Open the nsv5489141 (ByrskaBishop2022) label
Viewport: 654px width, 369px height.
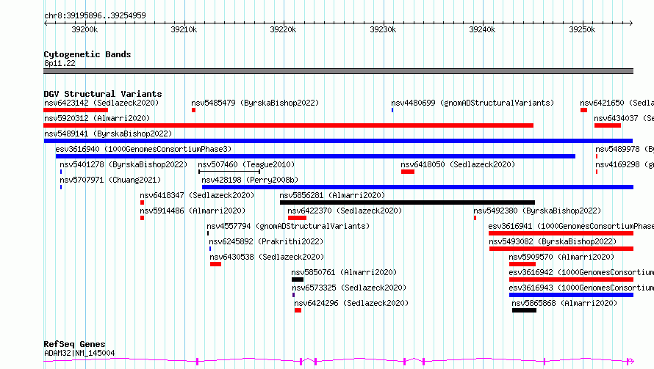(x=108, y=134)
